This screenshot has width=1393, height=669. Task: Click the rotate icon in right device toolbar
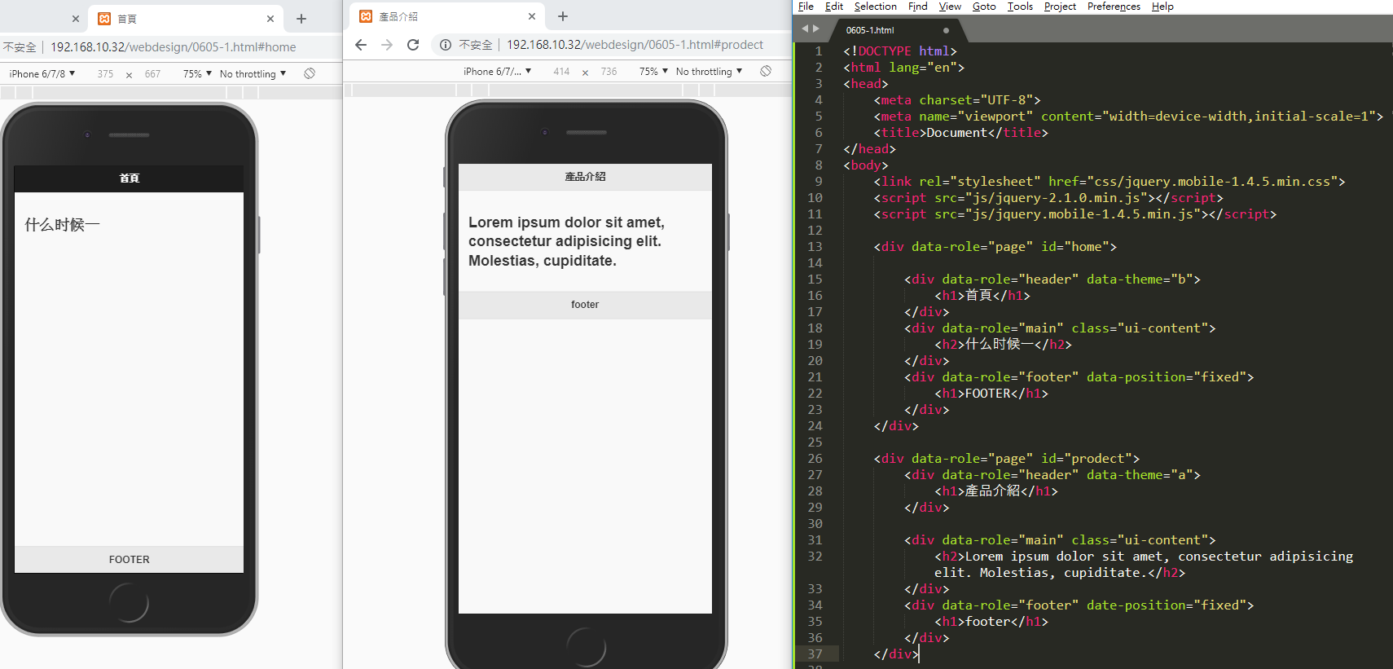tap(766, 72)
